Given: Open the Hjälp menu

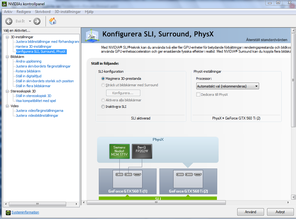Looking at the screenshot, I should click(x=89, y=12).
